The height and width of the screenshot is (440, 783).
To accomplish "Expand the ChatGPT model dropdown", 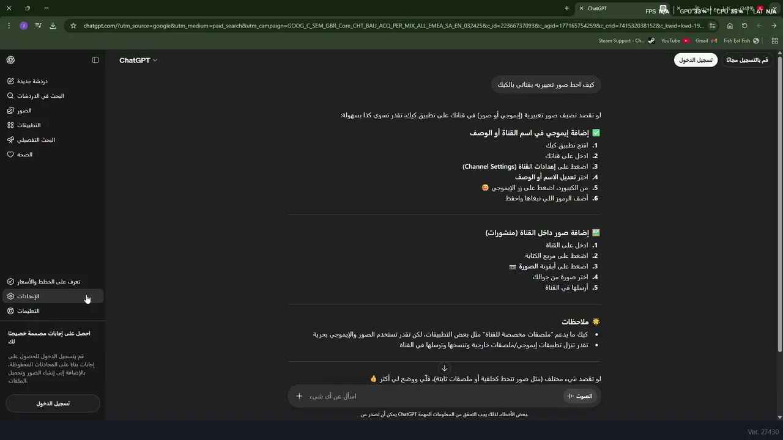I will 138,61.
